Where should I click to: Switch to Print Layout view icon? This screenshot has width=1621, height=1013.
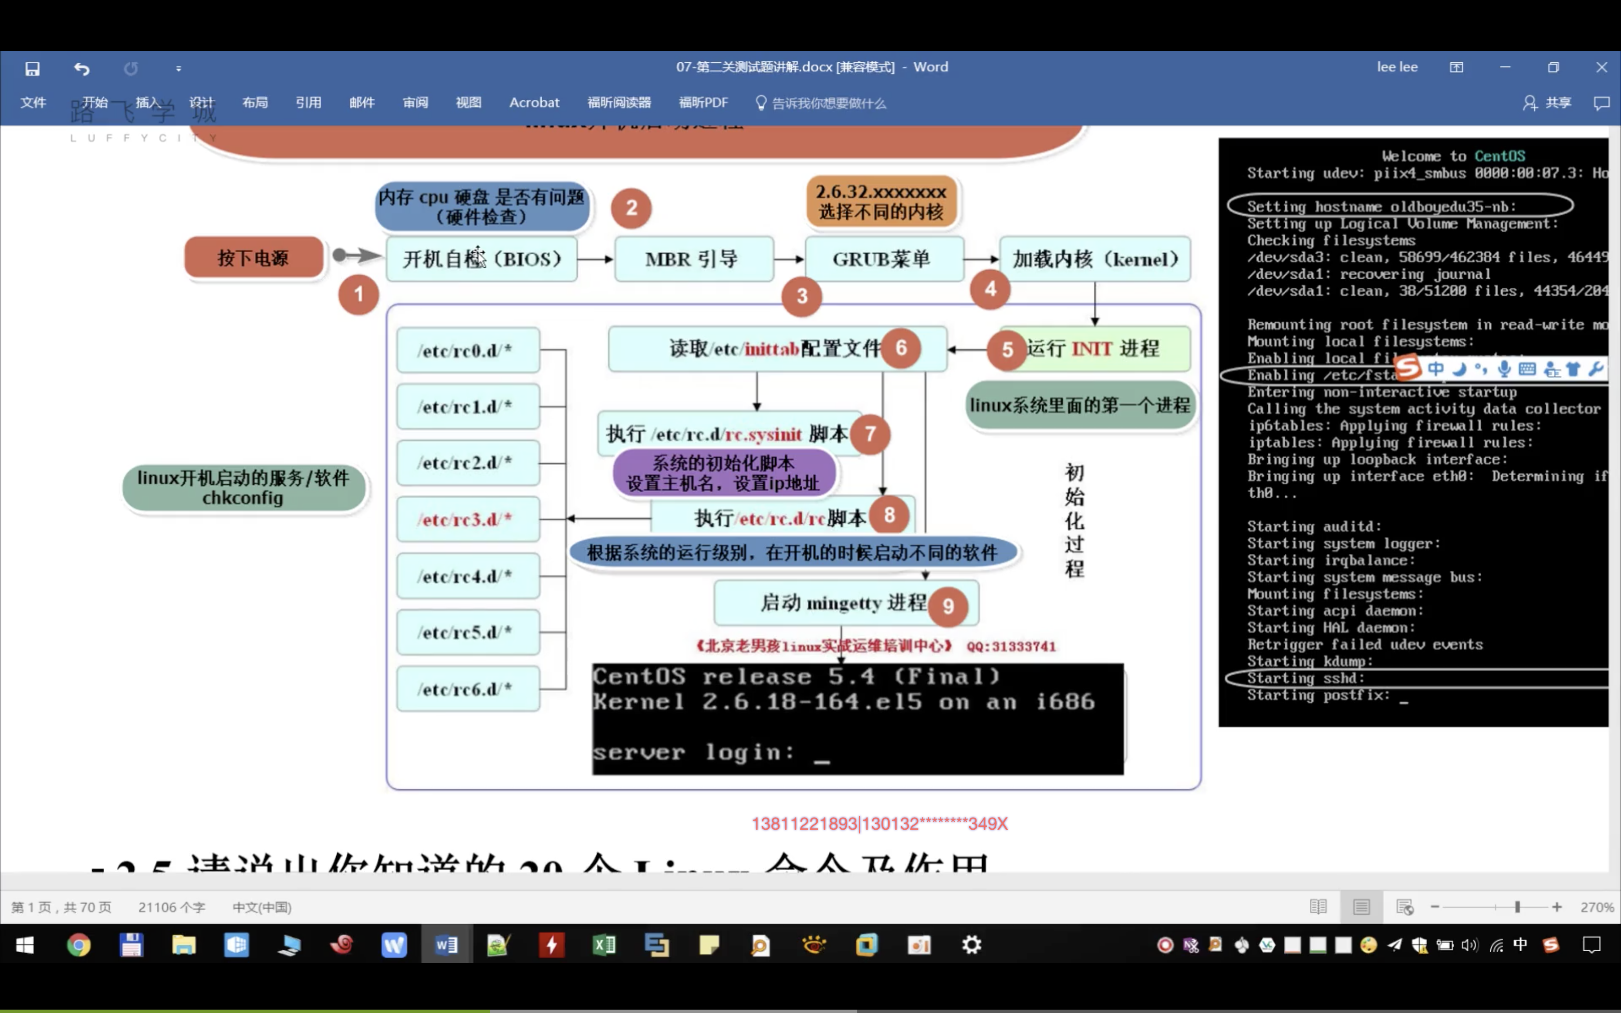click(1361, 907)
